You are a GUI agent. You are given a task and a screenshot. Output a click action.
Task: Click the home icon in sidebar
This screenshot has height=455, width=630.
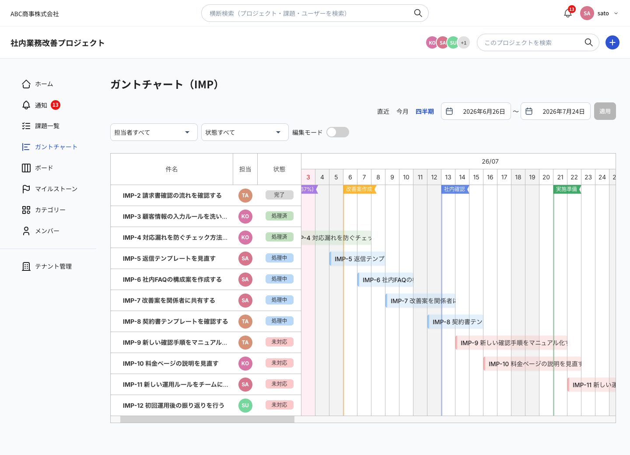(26, 84)
